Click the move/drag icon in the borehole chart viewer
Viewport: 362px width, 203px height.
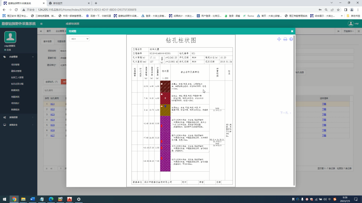coord(279,39)
